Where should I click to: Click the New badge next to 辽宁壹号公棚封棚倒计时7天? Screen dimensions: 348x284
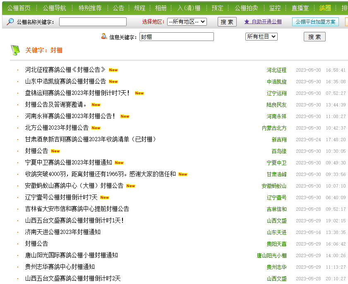[x=105, y=197]
